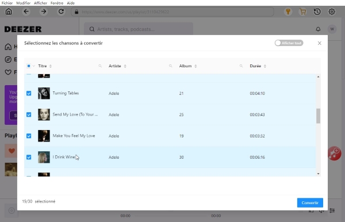The width and height of the screenshot is (345, 222).
Task: Open the settings gear icon
Action: pos(332,12)
